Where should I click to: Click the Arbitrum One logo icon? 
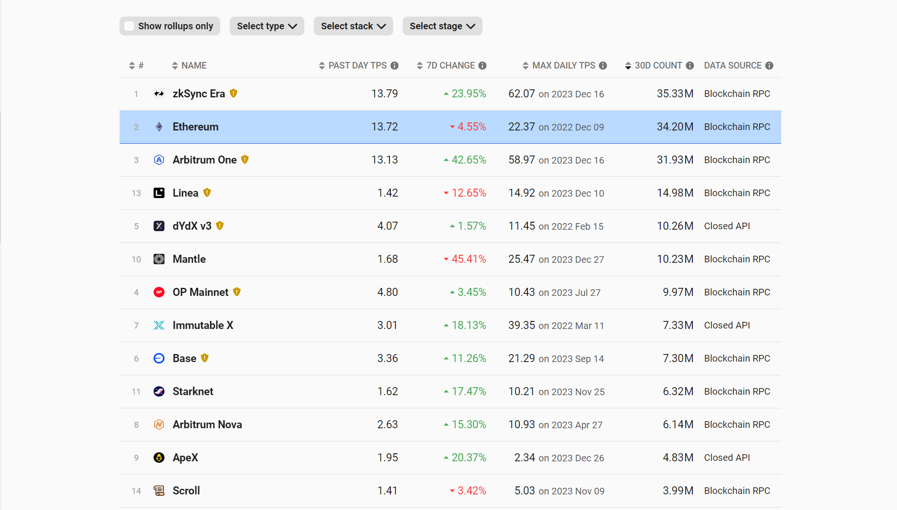coord(159,160)
